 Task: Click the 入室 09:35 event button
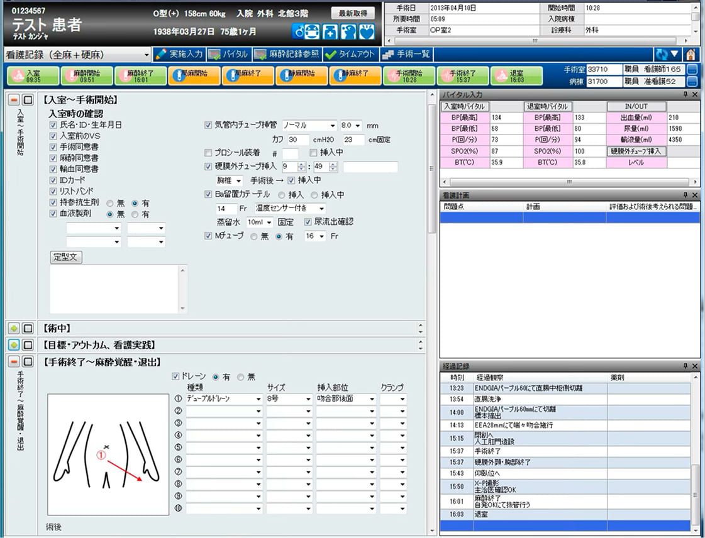[33, 75]
